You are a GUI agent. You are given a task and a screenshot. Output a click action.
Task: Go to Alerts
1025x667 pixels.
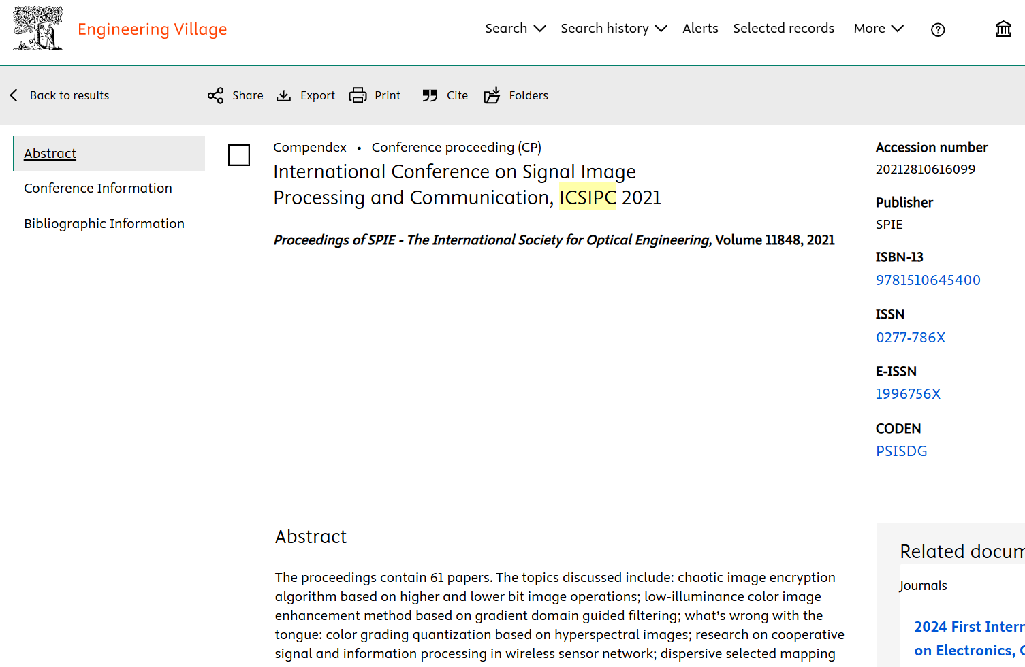(700, 29)
